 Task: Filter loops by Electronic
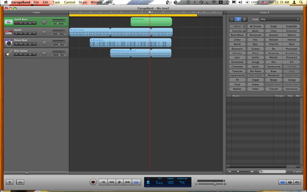[x=237, y=49]
